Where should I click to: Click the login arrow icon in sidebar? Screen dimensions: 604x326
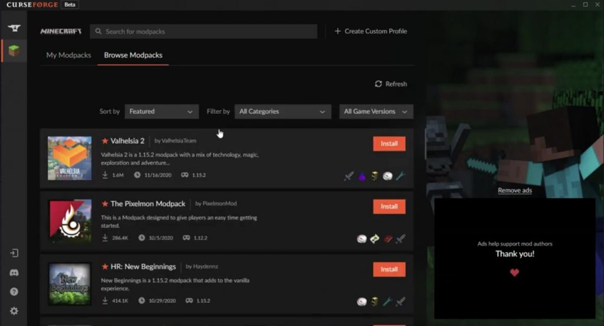tap(14, 253)
